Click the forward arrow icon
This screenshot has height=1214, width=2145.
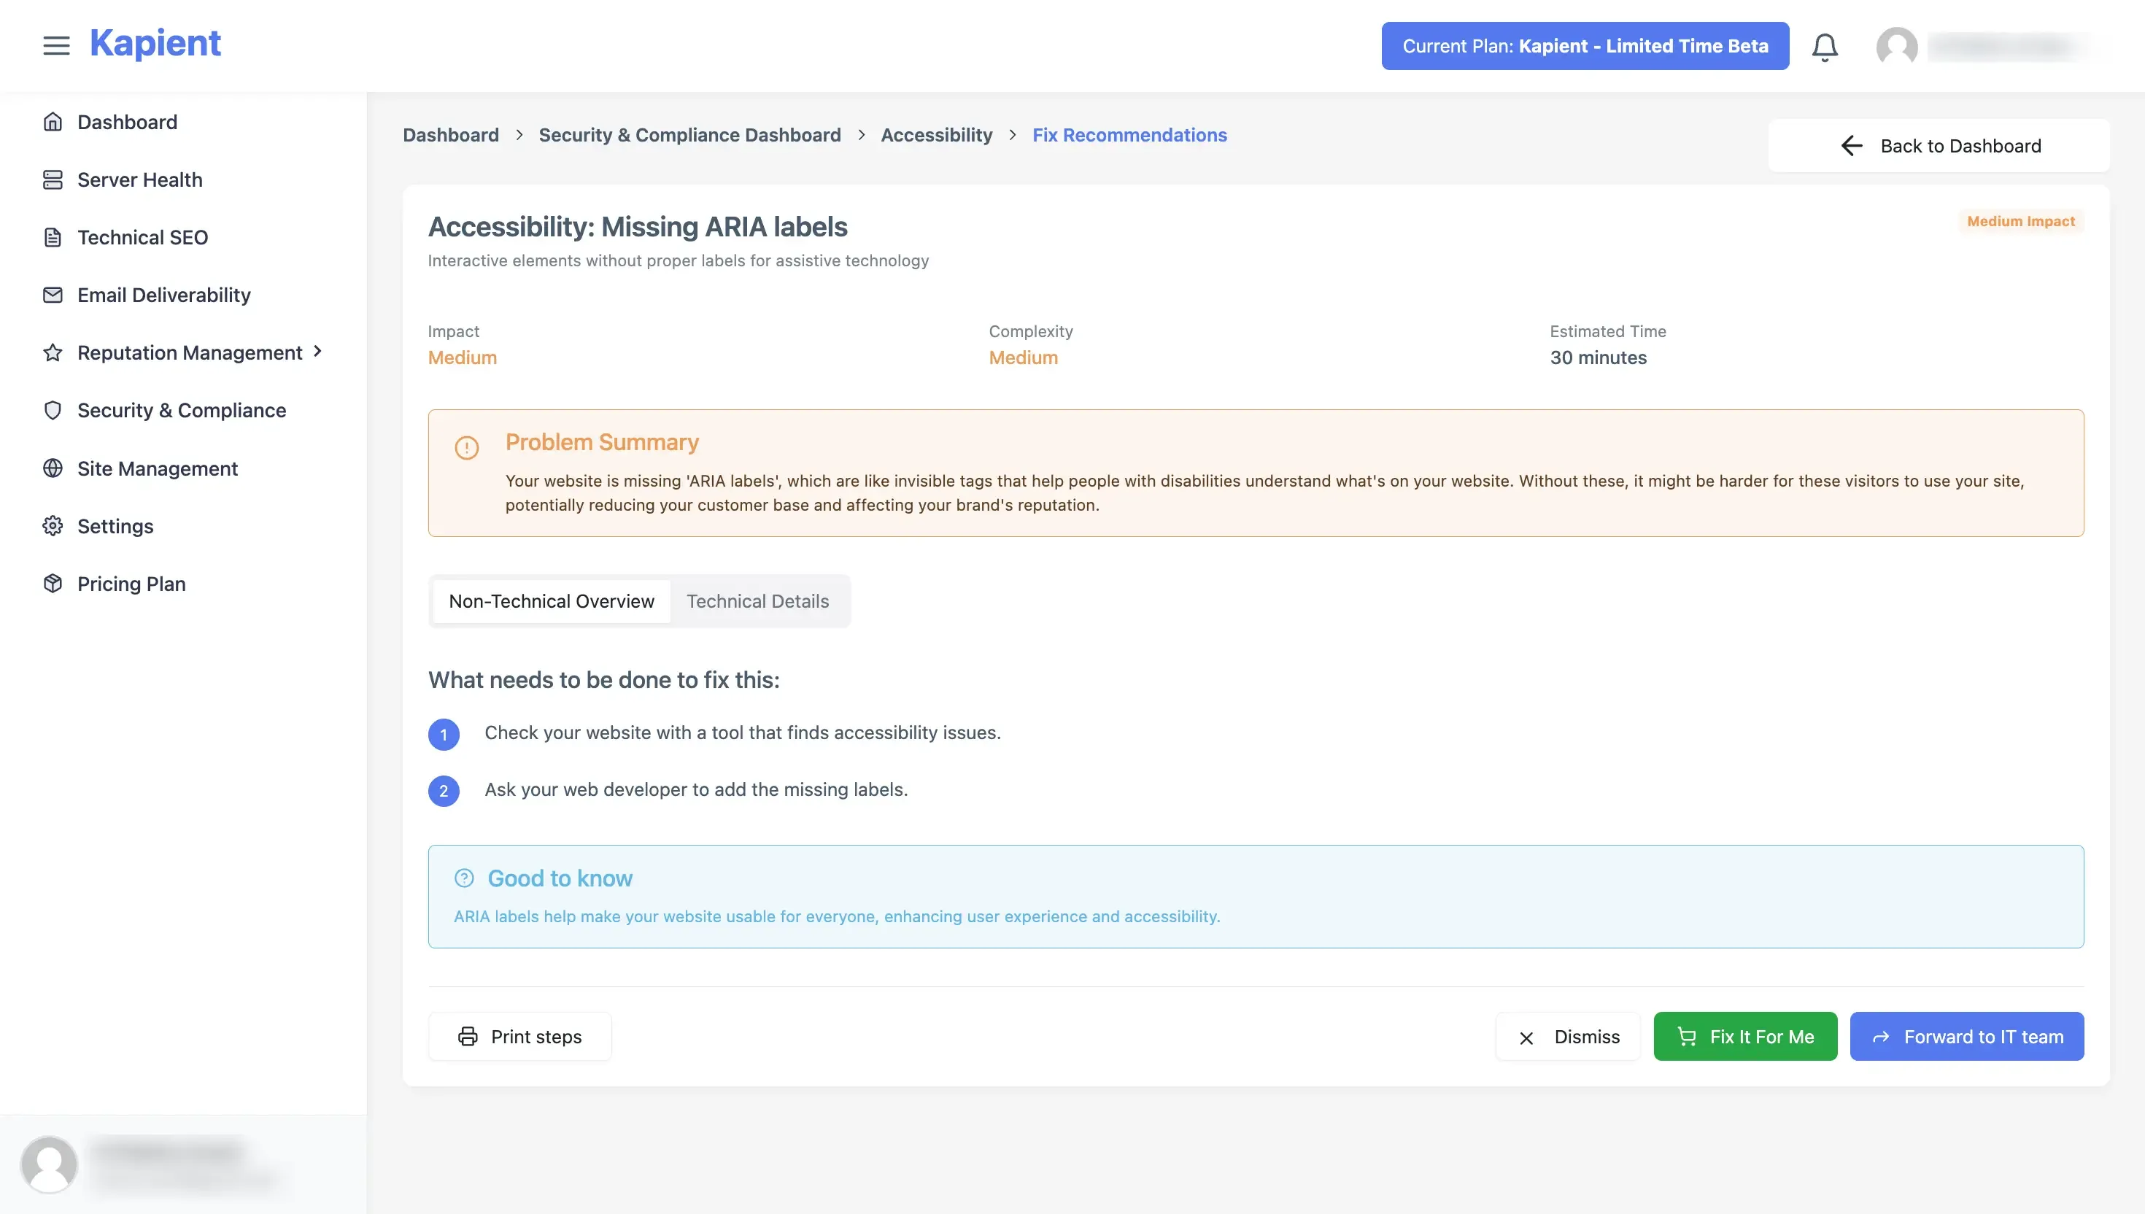tap(1880, 1037)
